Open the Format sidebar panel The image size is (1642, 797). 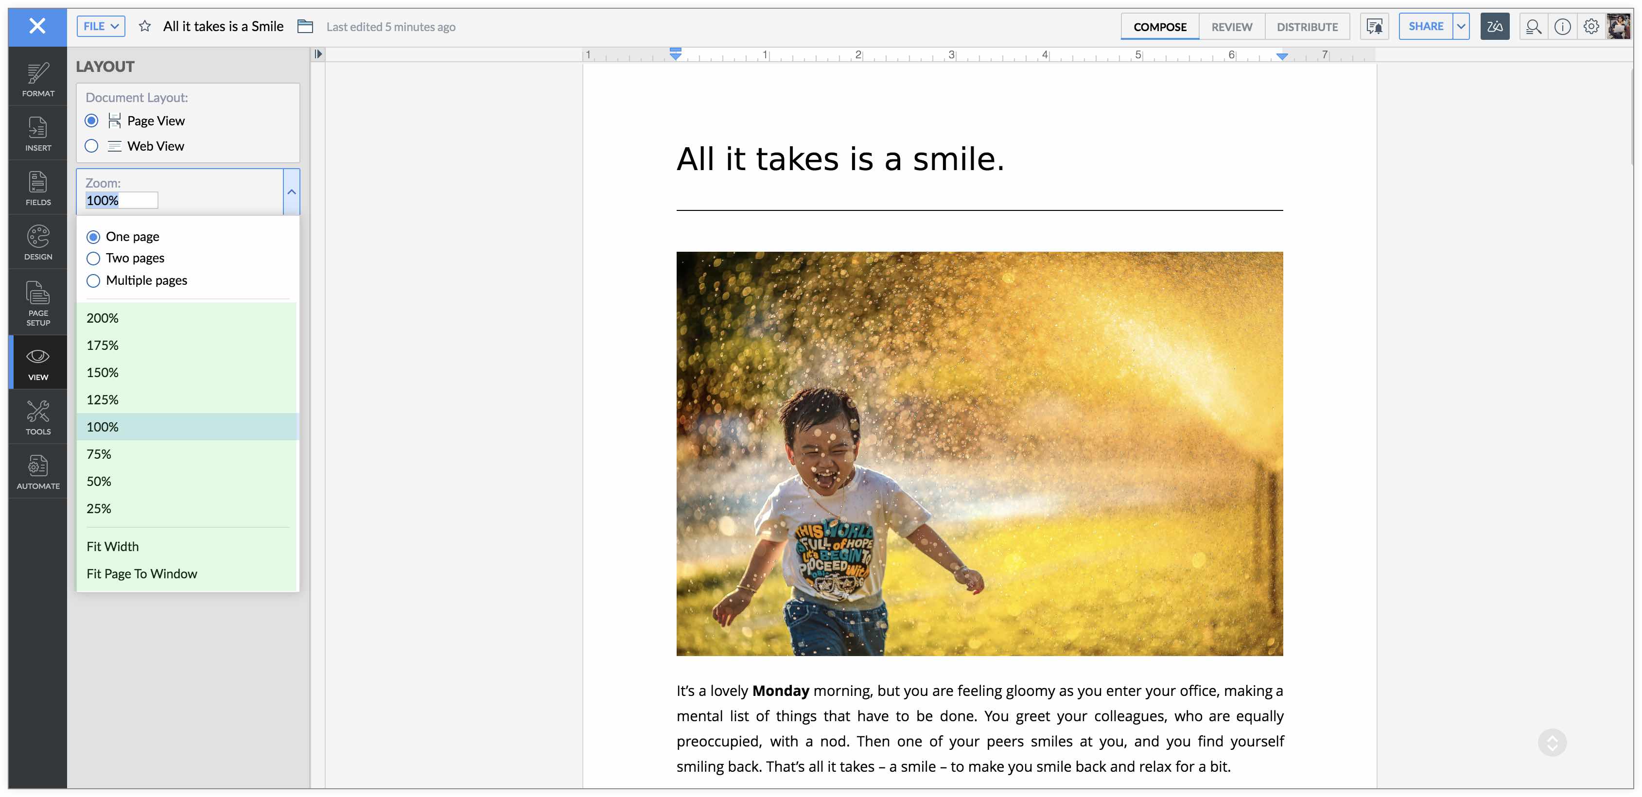[37, 79]
